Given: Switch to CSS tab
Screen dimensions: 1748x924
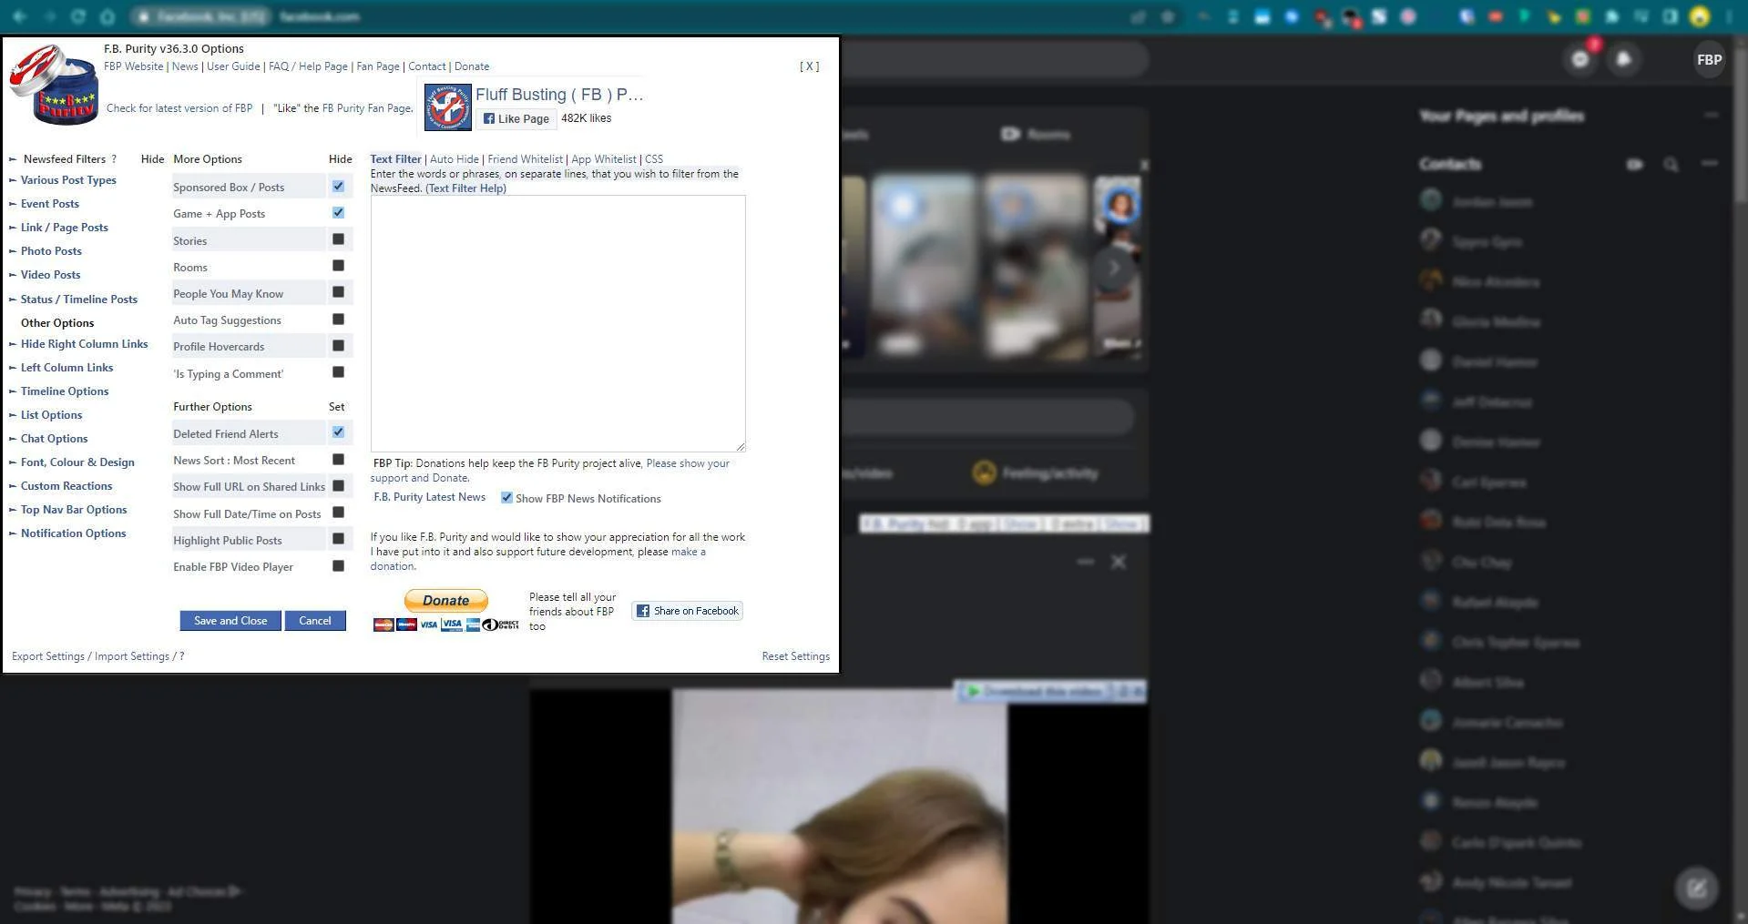Looking at the screenshot, I should [654, 159].
